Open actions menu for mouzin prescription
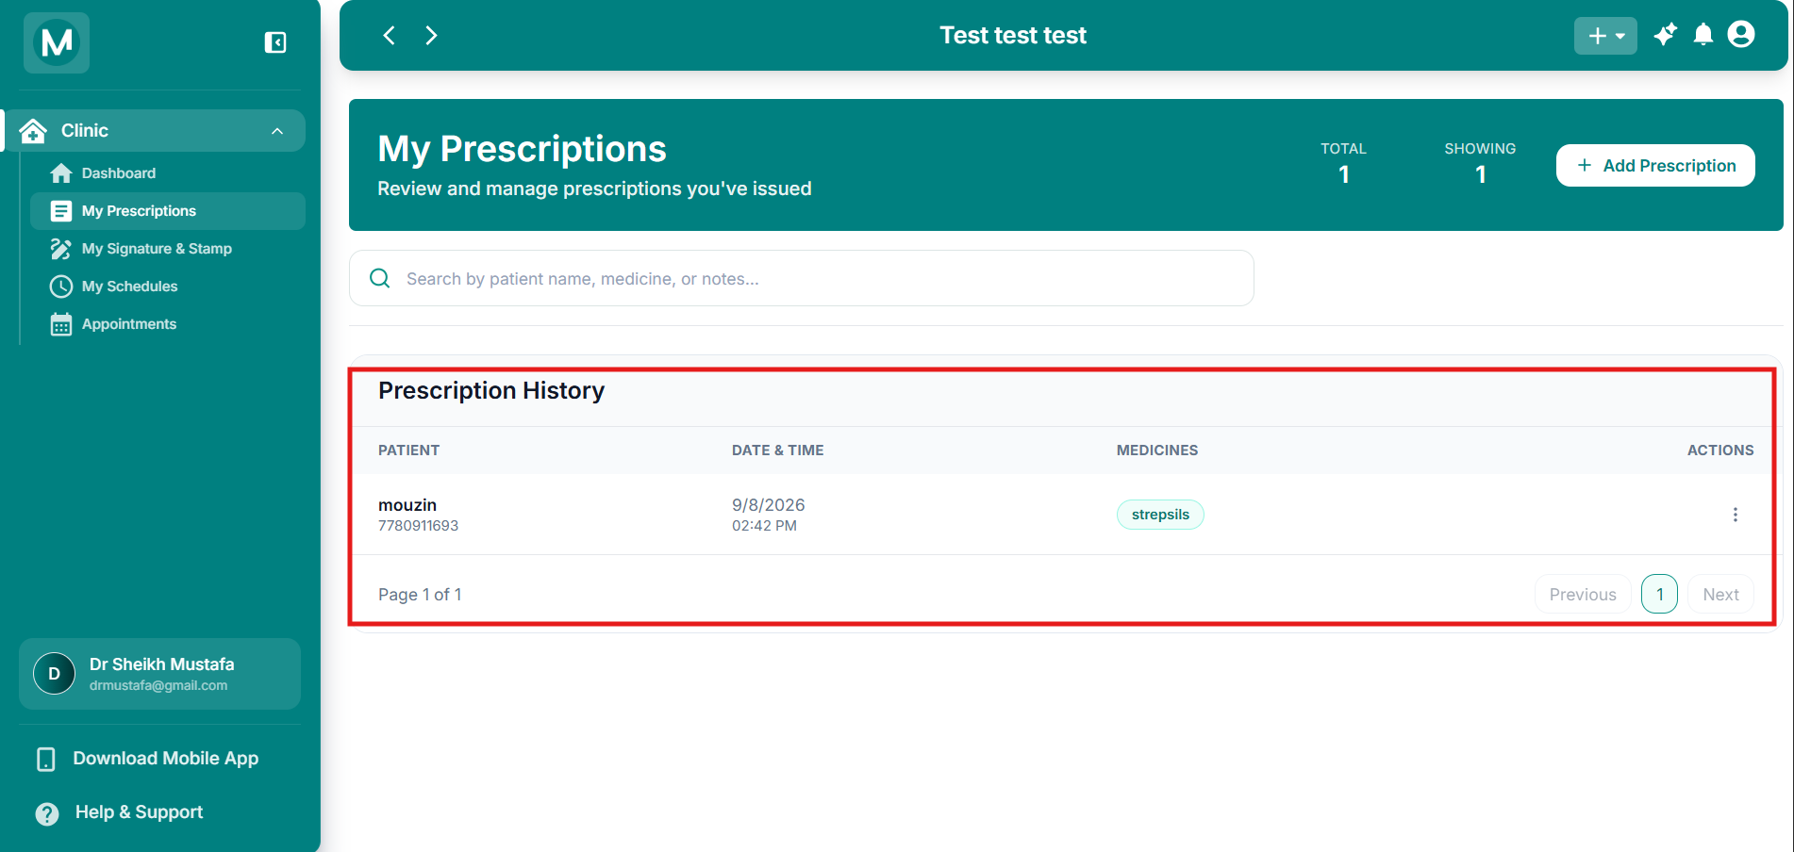1794x852 pixels. coord(1735,515)
